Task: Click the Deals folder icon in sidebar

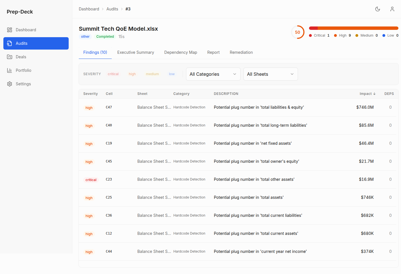Action: point(10,57)
